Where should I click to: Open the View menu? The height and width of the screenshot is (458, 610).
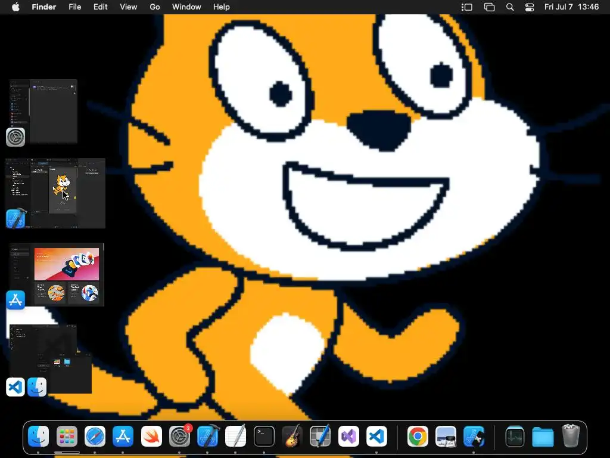pyautogui.click(x=129, y=7)
